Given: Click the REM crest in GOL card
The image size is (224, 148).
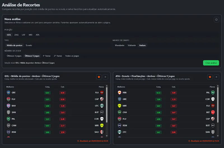Looking at the screenshot, I should coord(8,132).
